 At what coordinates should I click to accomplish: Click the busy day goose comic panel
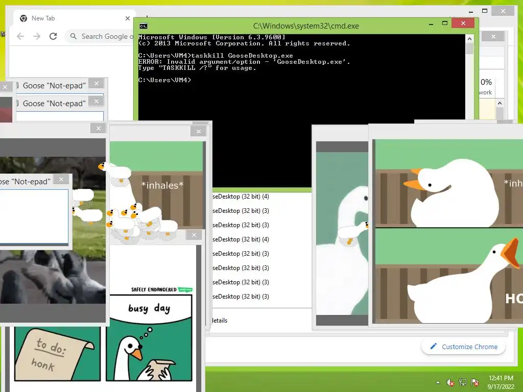coord(149,338)
